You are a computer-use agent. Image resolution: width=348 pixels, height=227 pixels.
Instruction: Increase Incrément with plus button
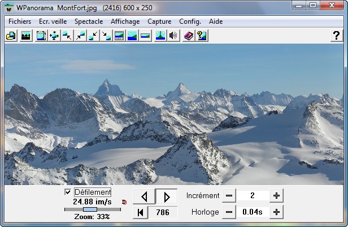[x=276, y=196]
